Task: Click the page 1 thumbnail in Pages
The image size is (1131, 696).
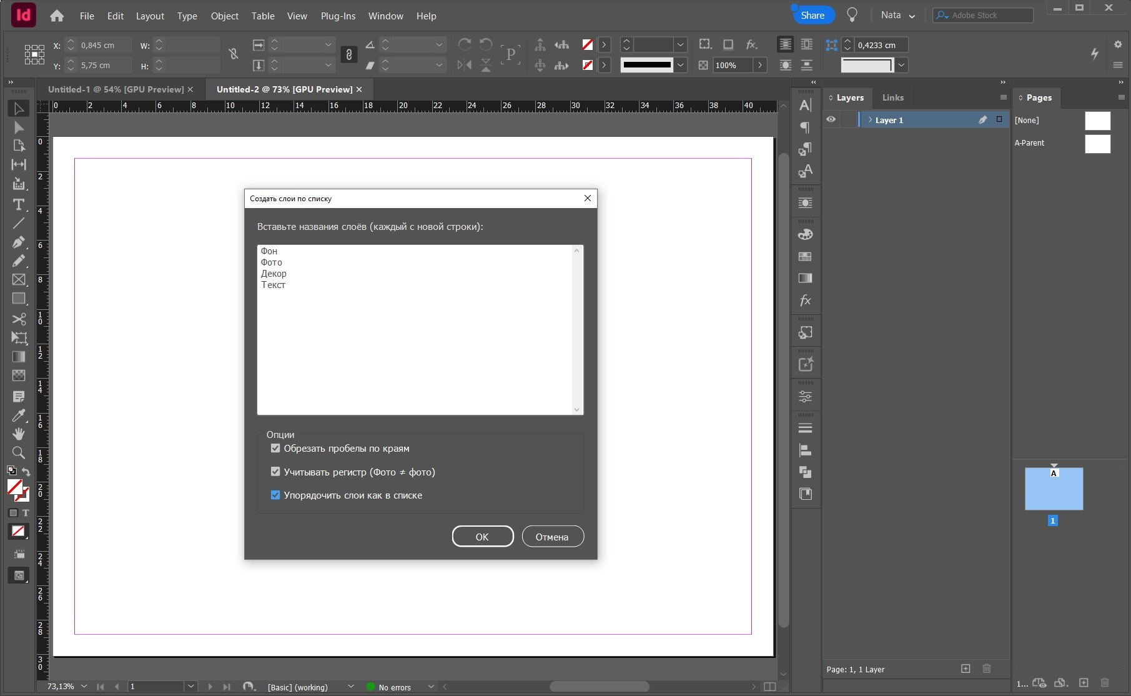Action: point(1054,489)
